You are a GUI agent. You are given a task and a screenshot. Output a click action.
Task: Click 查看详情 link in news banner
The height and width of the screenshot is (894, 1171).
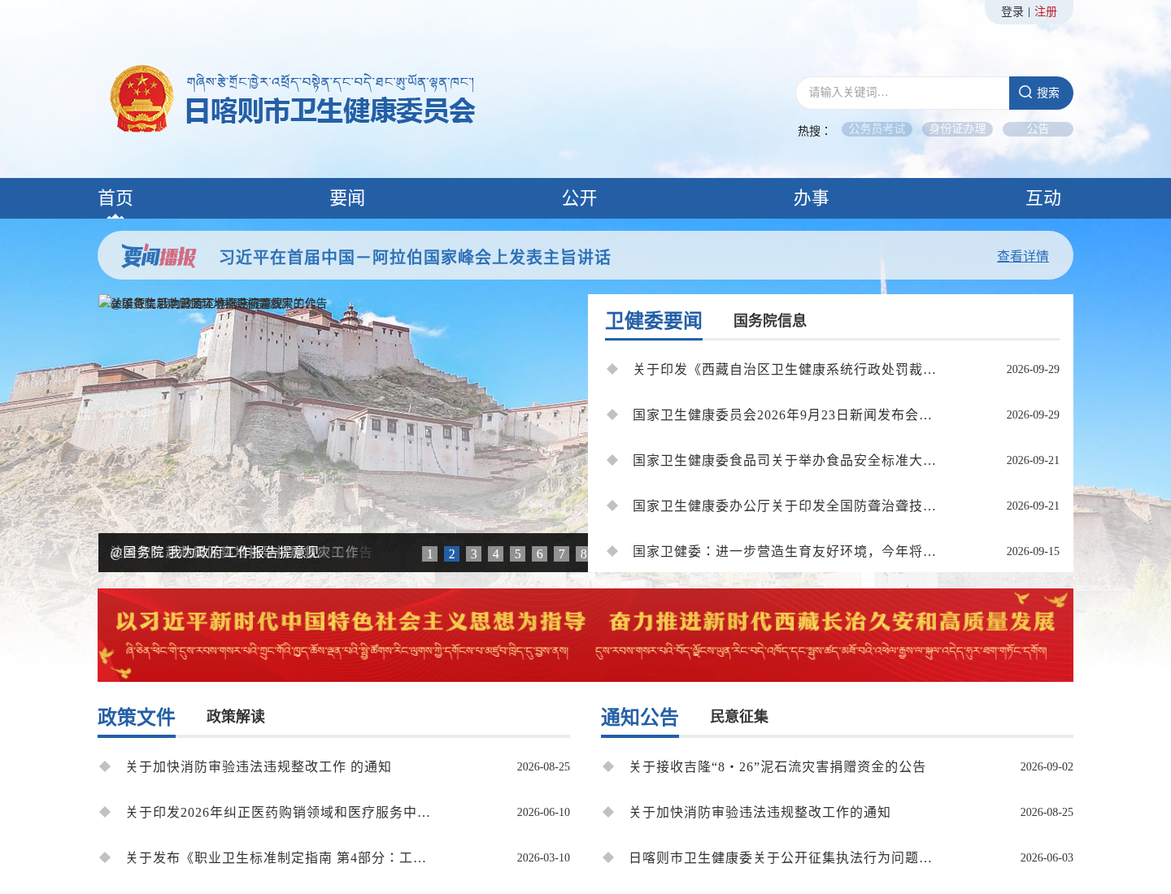1023,256
